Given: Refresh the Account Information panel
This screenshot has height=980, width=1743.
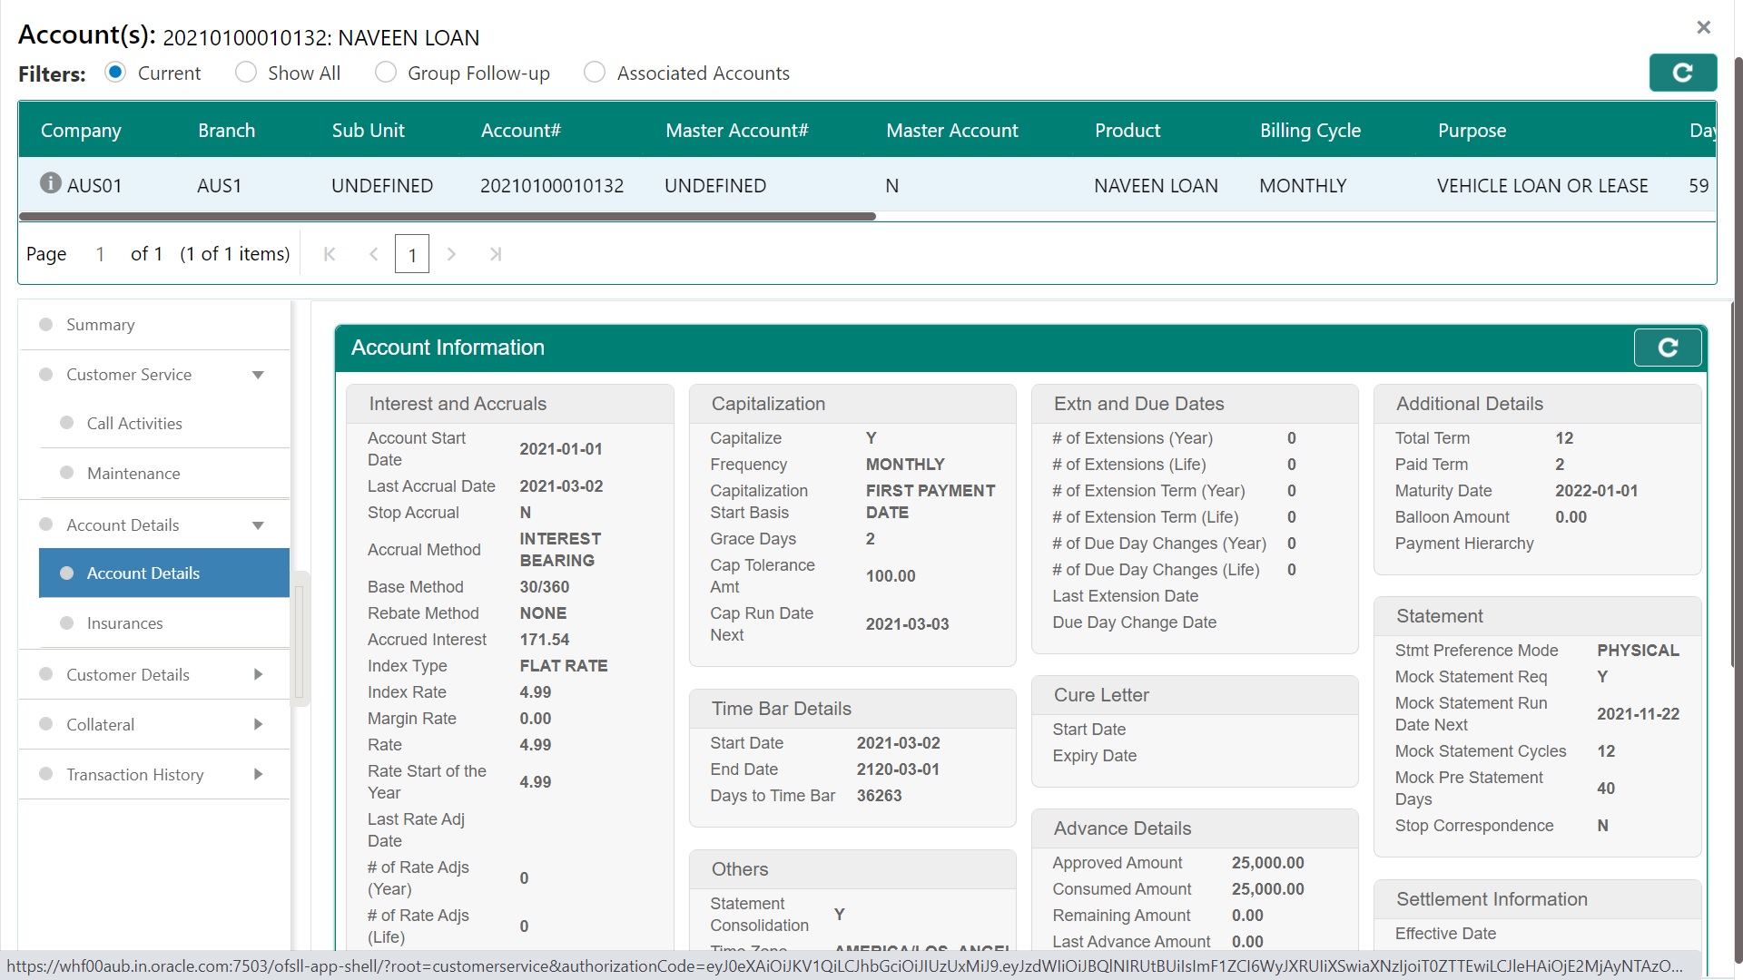Looking at the screenshot, I should (1667, 348).
